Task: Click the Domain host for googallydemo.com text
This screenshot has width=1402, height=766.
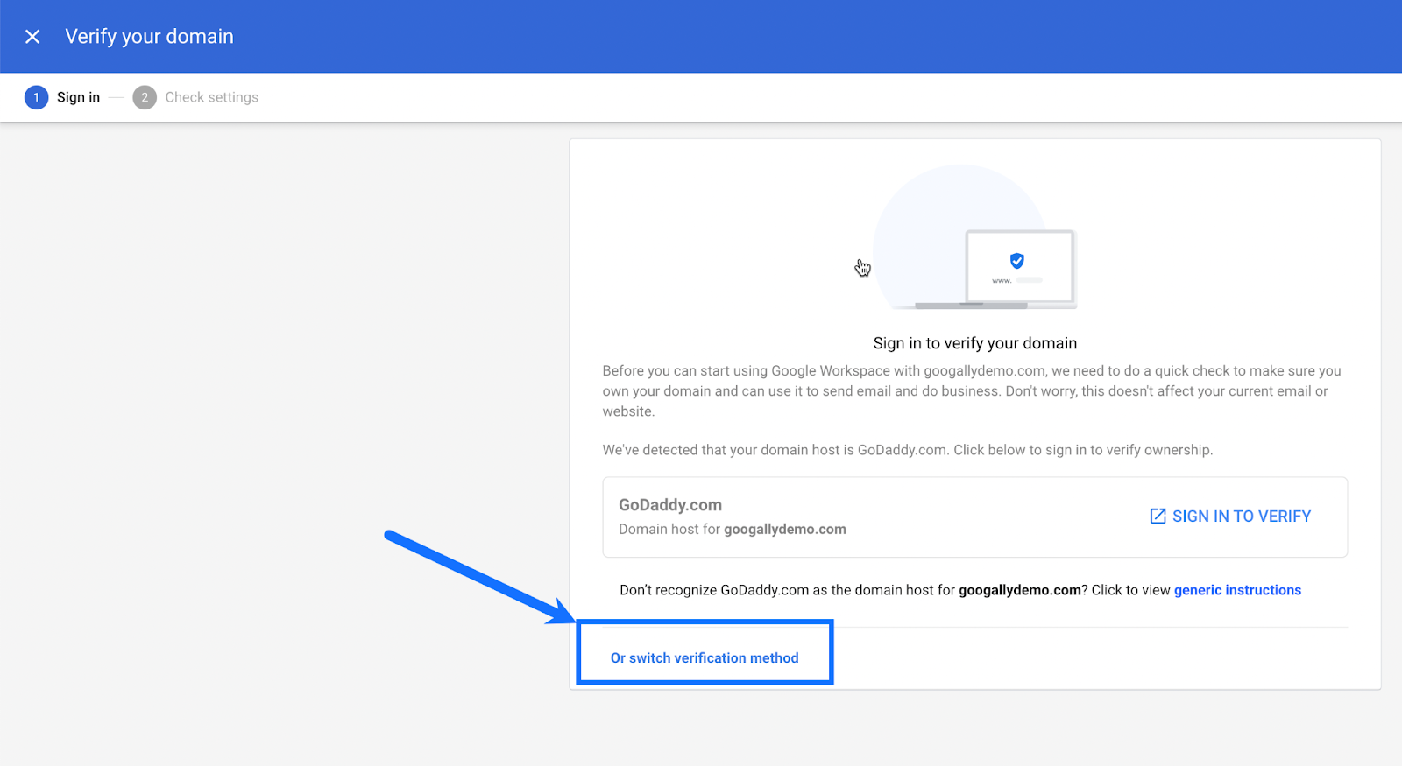Action: click(733, 530)
